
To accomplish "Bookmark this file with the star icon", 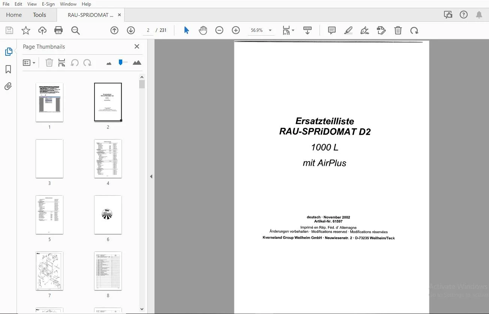I will (x=26, y=30).
